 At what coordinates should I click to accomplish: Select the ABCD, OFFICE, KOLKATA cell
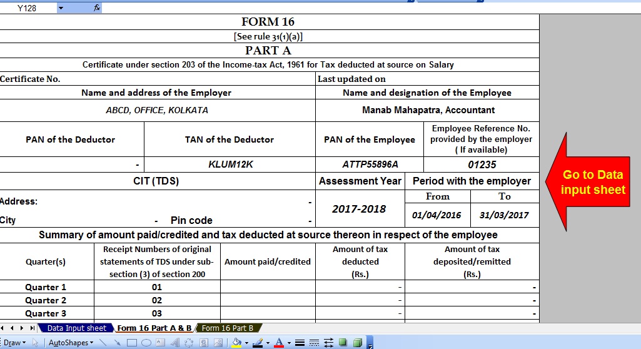click(x=158, y=110)
